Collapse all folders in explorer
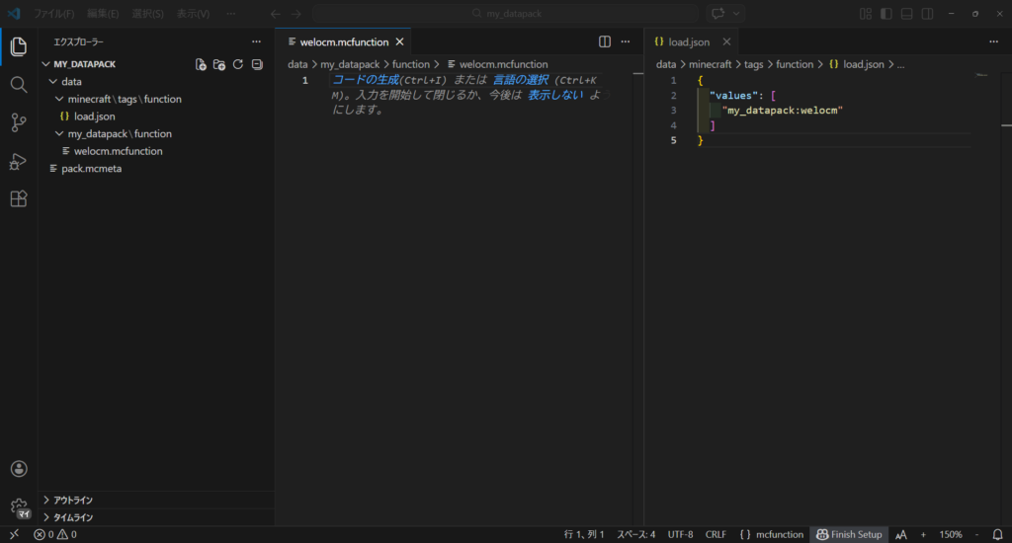This screenshot has width=1012, height=543. [x=257, y=64]
